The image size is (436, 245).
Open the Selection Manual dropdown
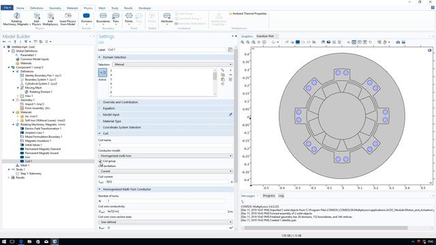pyautogui.click(x=172, y=65)
